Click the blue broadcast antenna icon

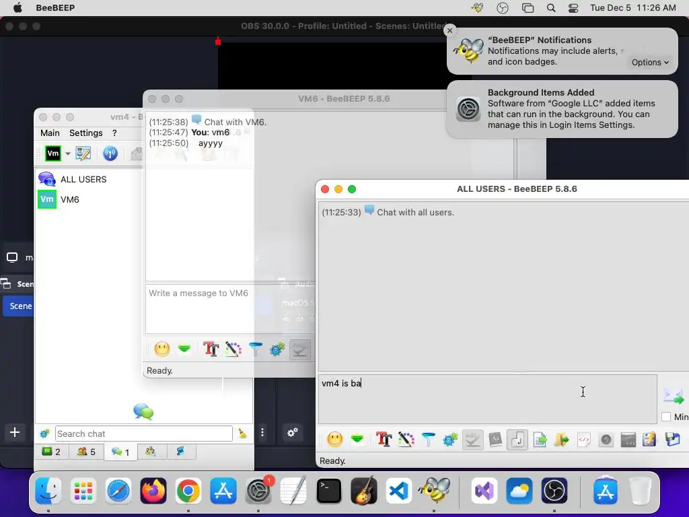click(x=110, y=153)
